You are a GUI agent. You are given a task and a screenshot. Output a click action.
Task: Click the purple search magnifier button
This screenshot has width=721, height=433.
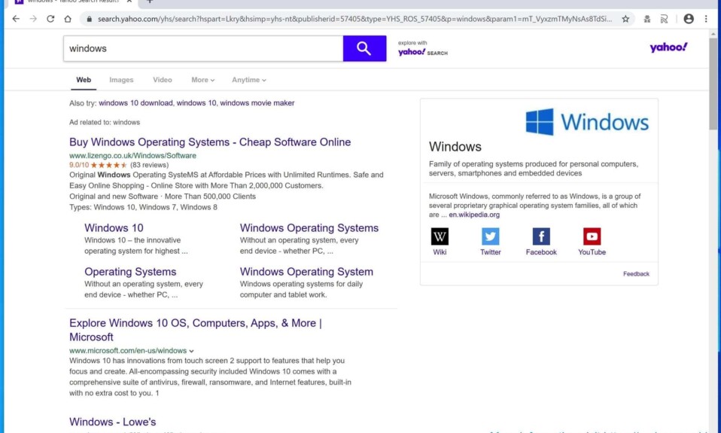tap(364, 48)
